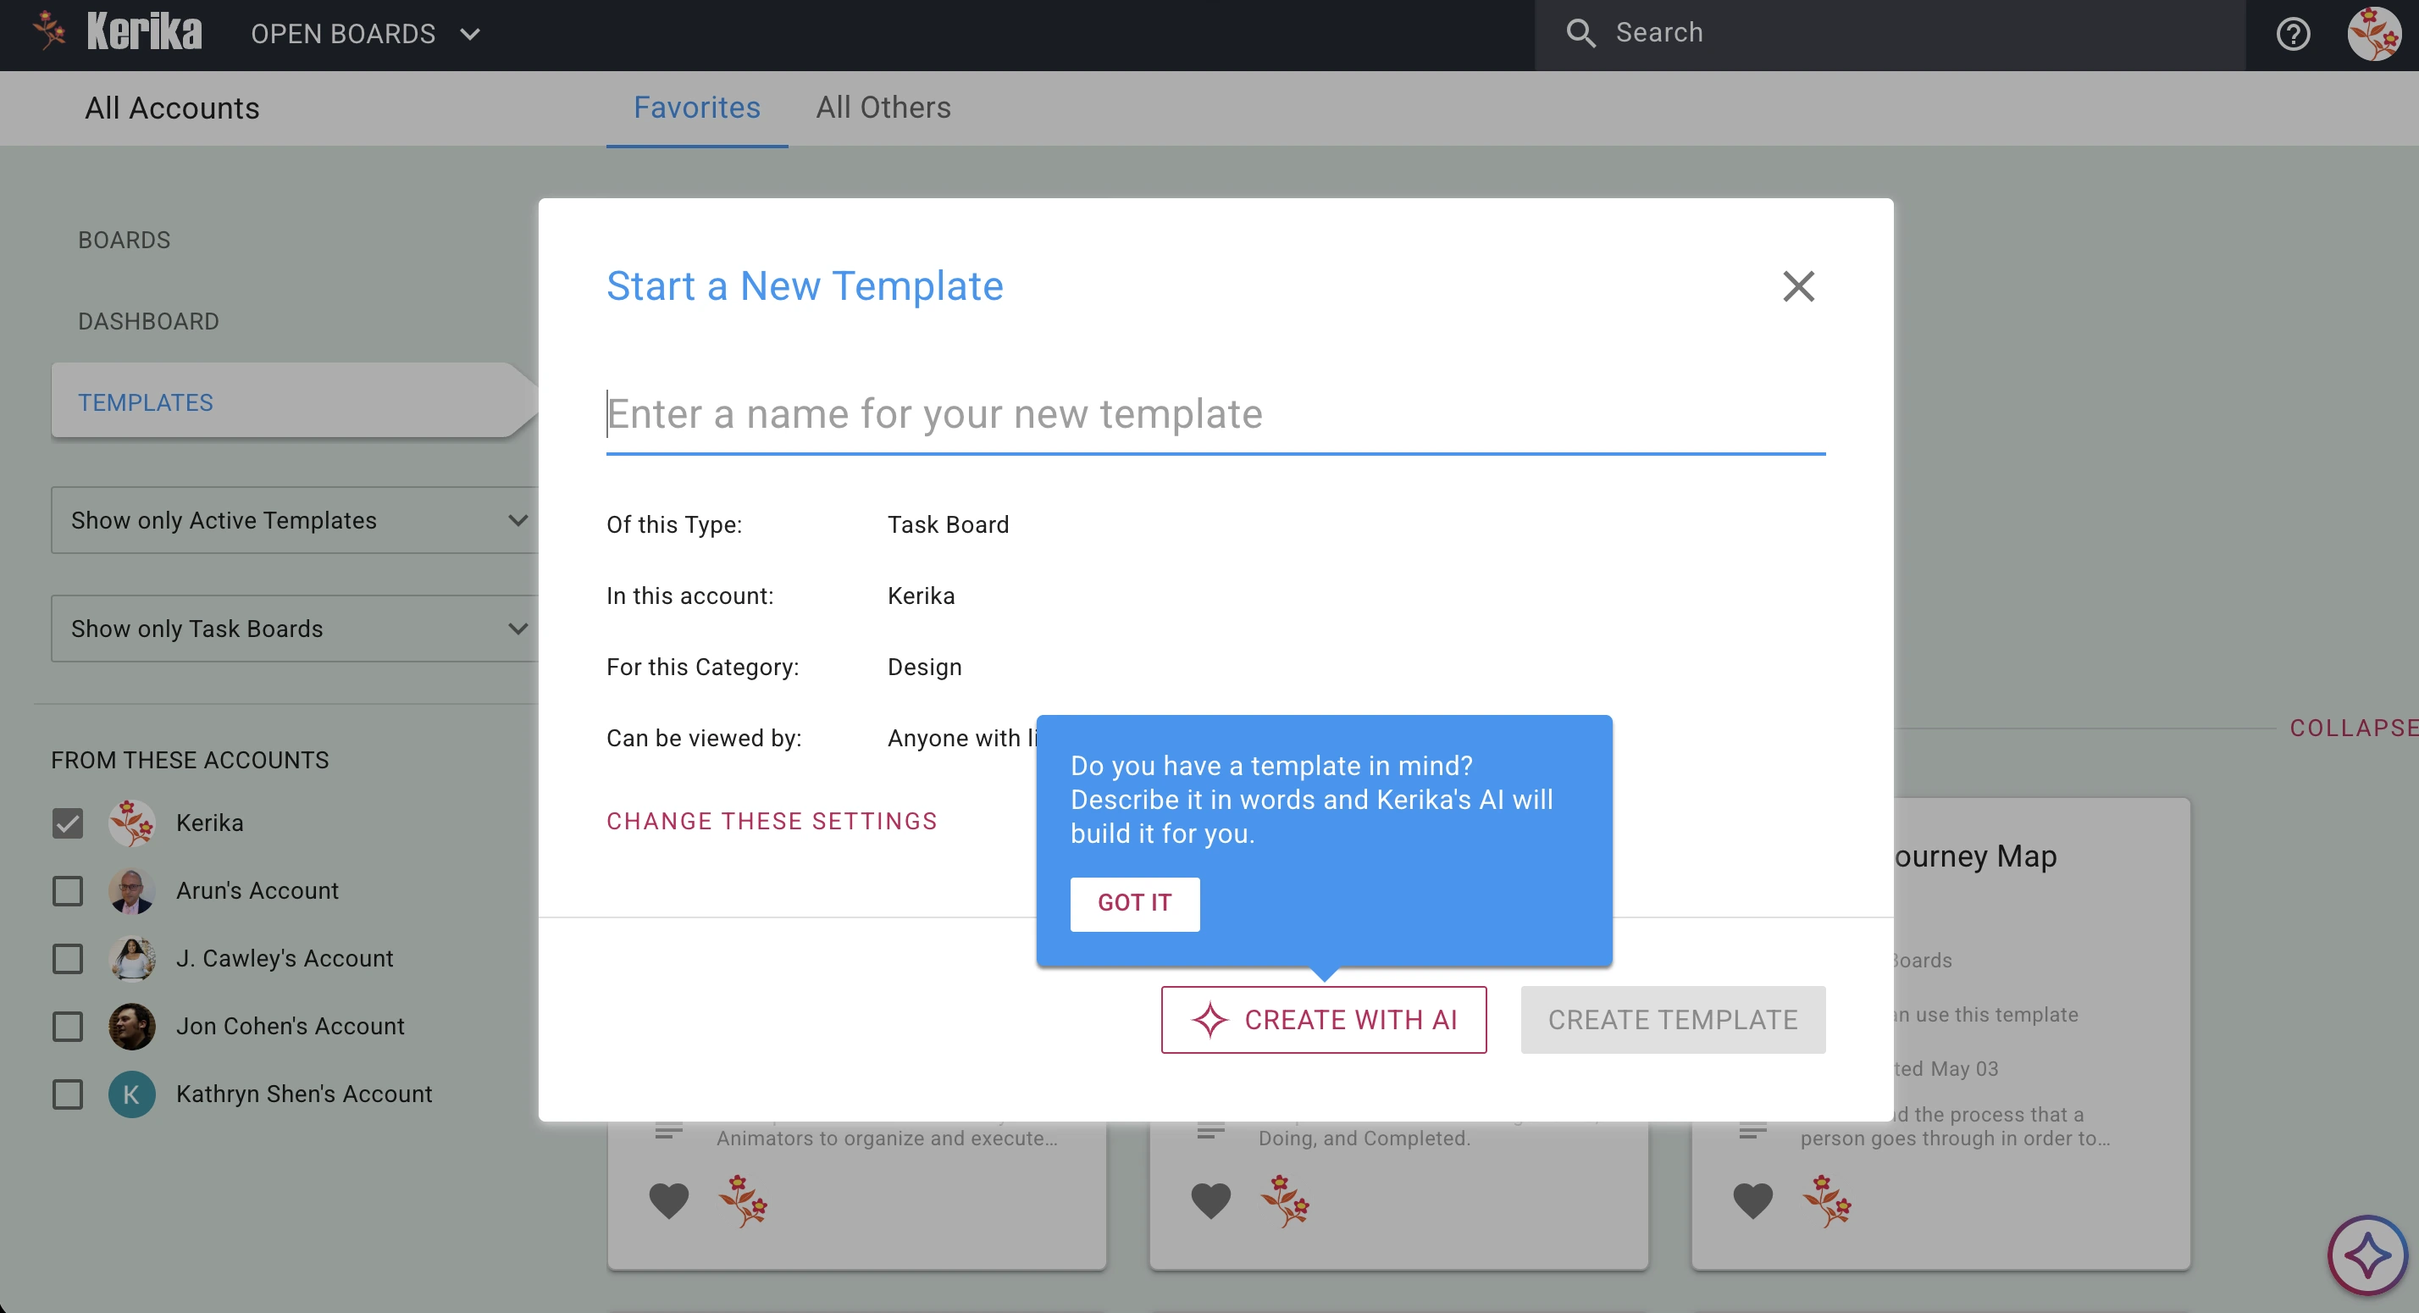Favorite the Journey Map template heart
The image size is (2419, 1313).
coord(1752,1201)
